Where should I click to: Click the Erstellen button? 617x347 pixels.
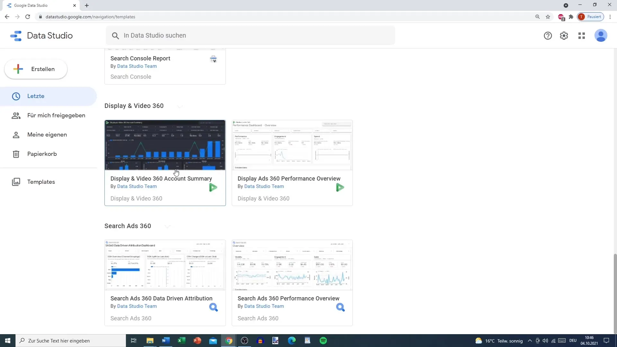tap(36, 69)
